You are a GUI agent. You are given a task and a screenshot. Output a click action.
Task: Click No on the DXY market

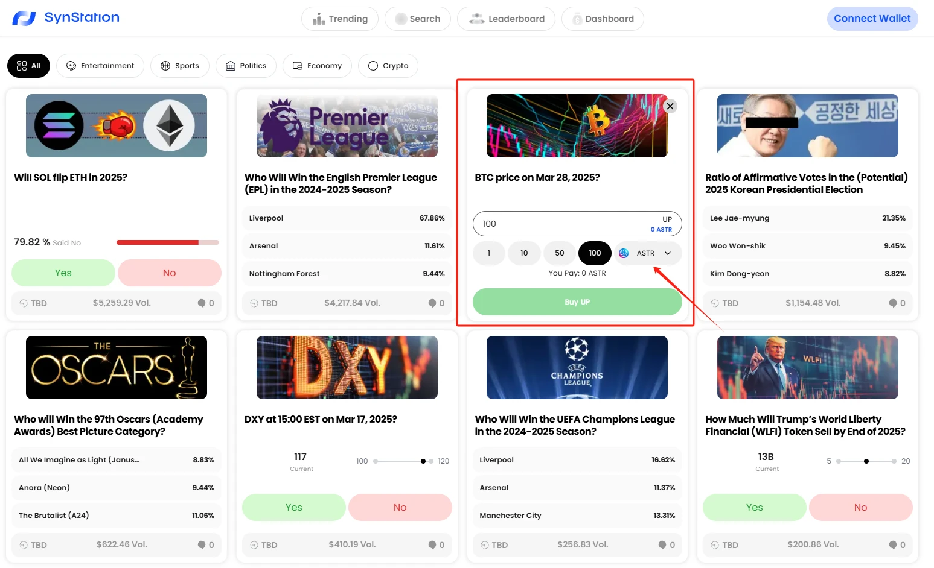(400, 508)
